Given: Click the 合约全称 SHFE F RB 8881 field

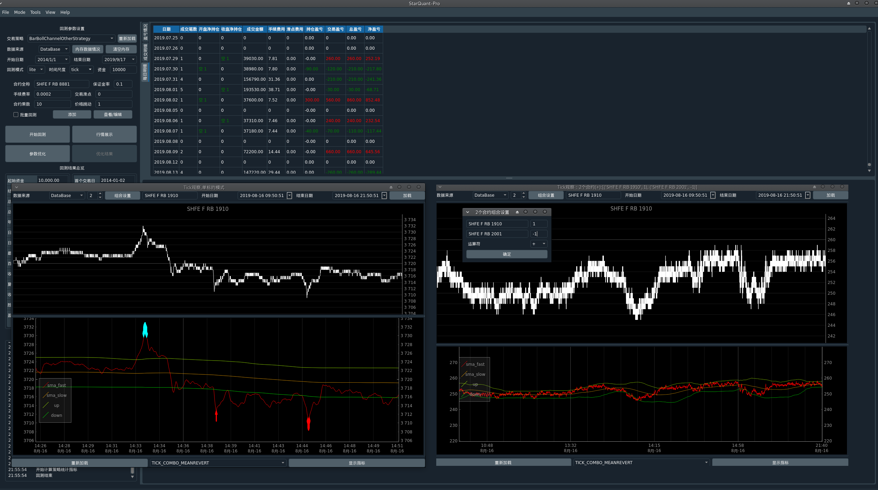Looking at the screenshot, I should point(61,84).
